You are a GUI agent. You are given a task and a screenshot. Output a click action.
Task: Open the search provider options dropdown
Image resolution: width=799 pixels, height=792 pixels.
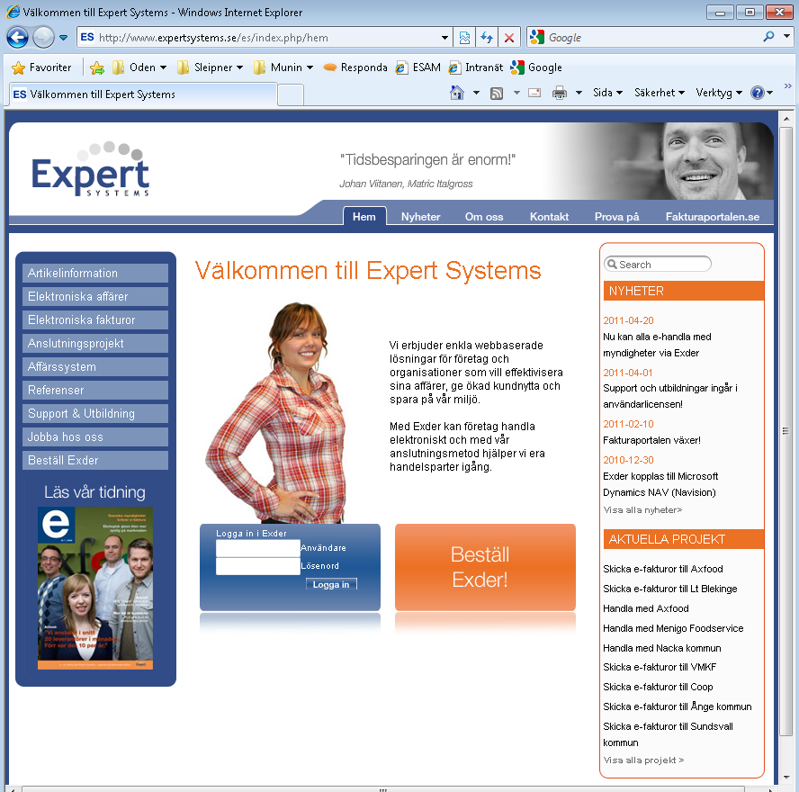coord(786,37)
